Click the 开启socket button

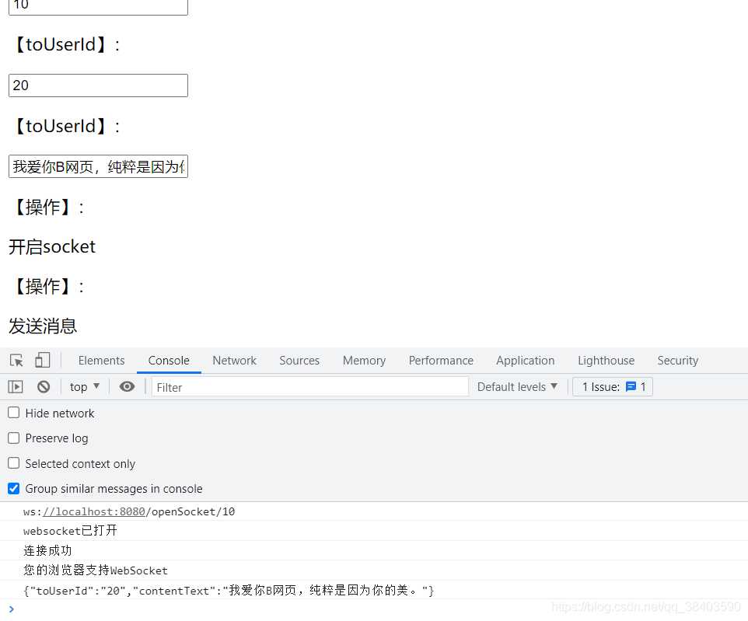pyautogui.click(x=51, y=246)
